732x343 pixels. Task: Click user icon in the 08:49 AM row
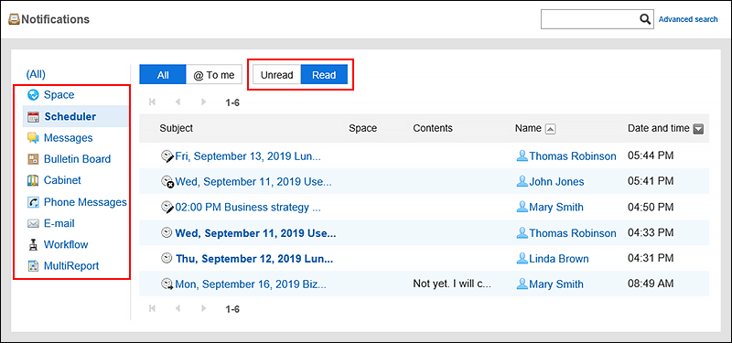pos(522,284)
